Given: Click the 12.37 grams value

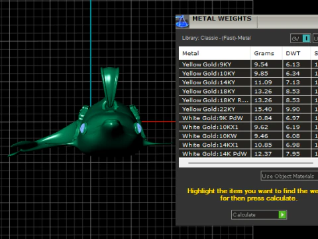Looking at the screenshot, I should click(x=263, y=153).
